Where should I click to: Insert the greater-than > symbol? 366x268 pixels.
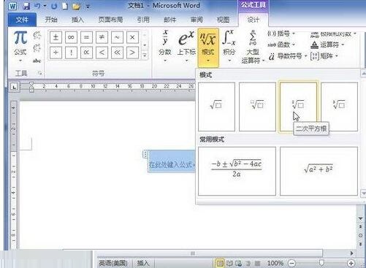pos(132,53)
